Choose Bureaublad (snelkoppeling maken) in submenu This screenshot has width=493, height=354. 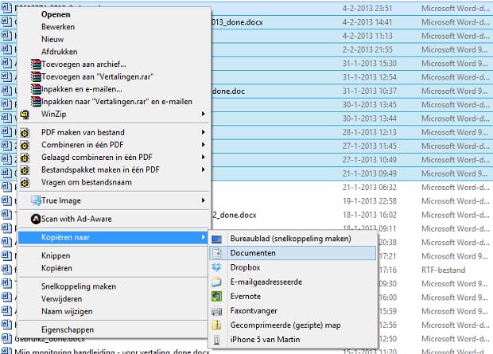tap(291, 239)
